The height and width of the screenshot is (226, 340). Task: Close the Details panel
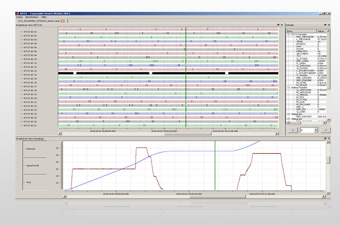tap(329, 25)
